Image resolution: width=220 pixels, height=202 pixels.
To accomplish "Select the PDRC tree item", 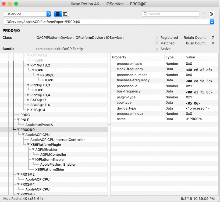I will 25,115.
